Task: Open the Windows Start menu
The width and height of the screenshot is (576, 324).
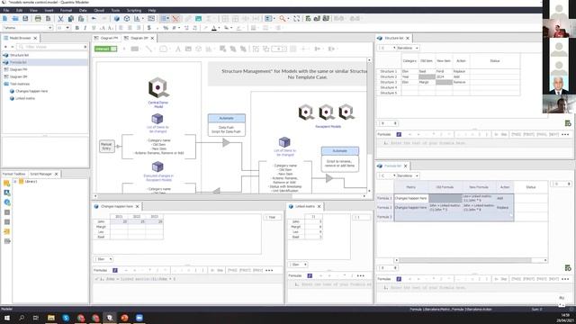Action: 6,318
